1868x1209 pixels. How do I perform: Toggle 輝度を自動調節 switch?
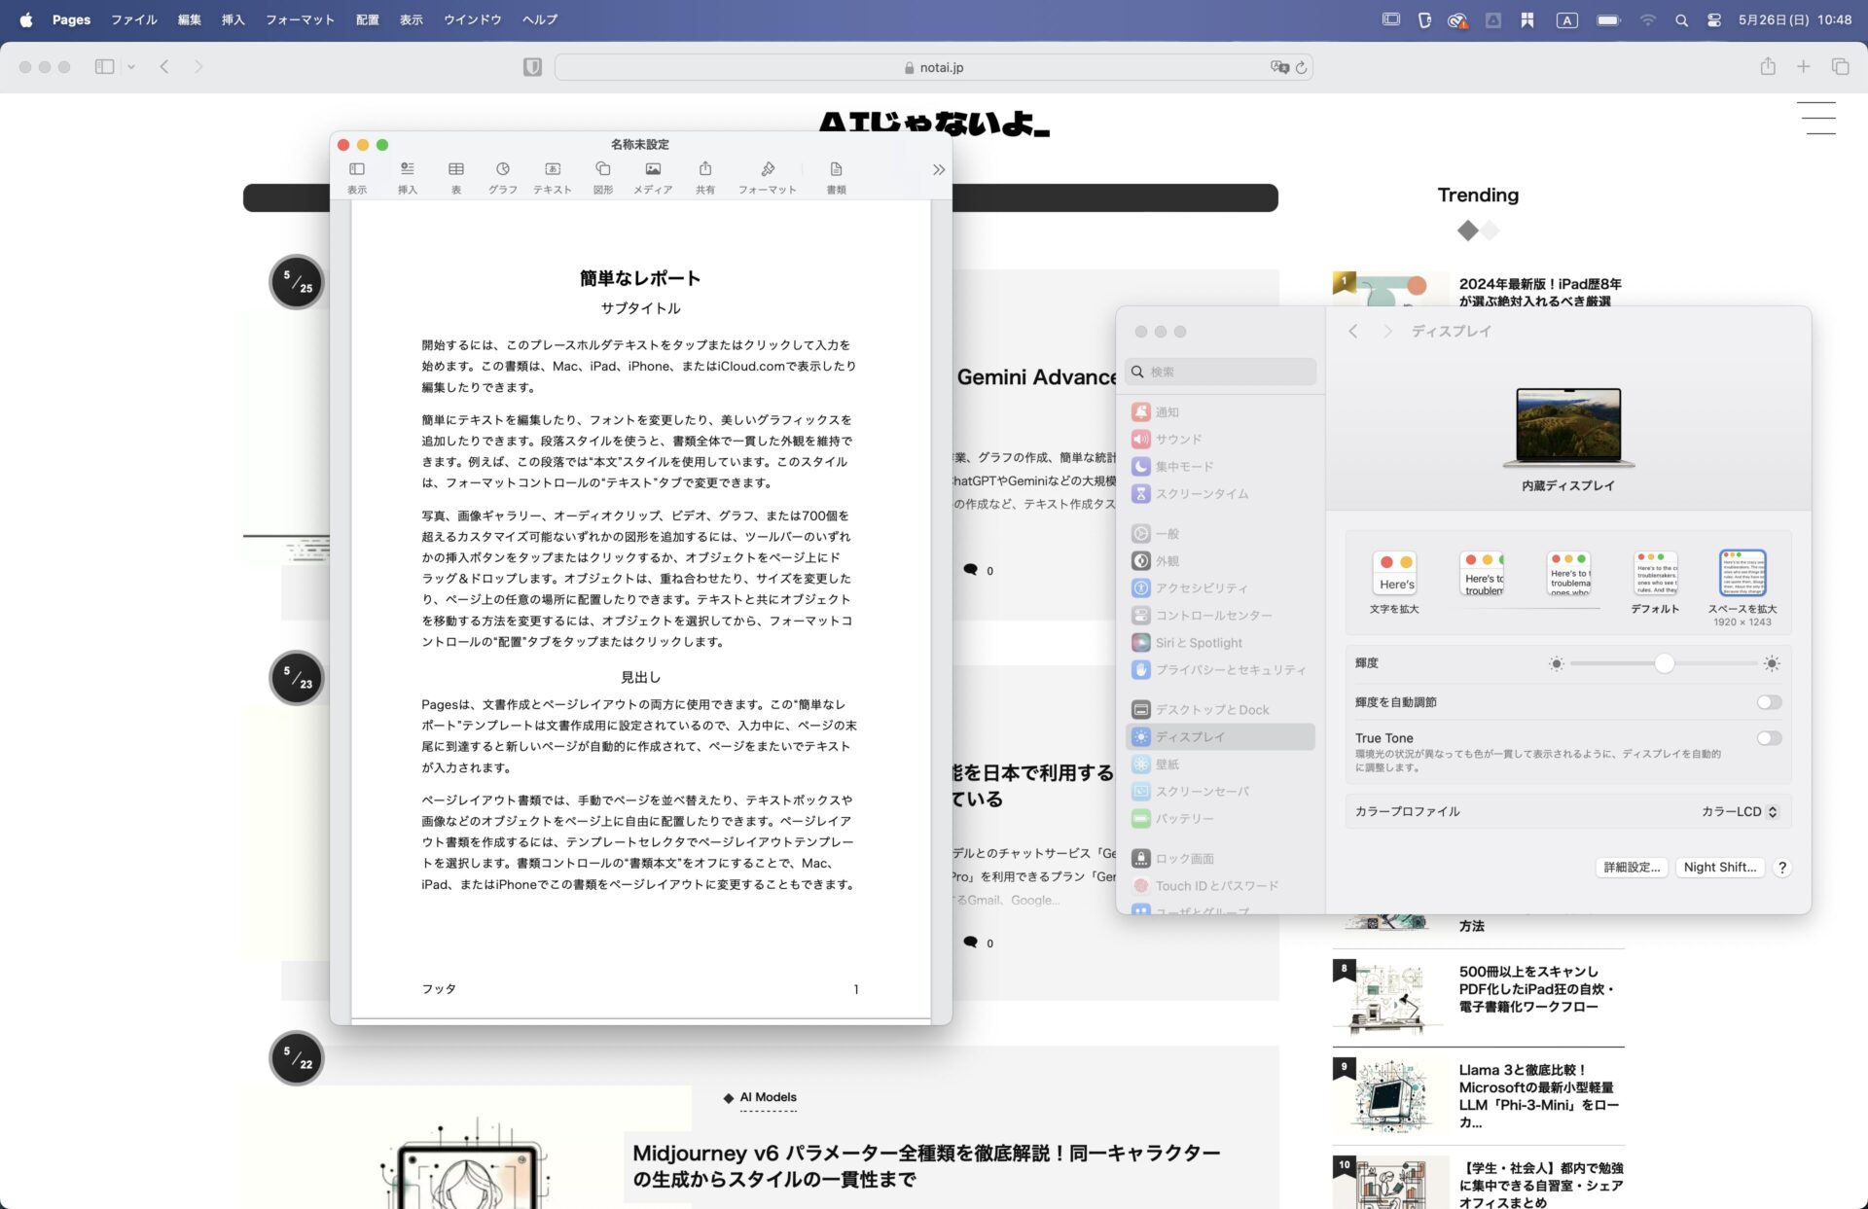pyautogui.click(x=1768, y=702)
